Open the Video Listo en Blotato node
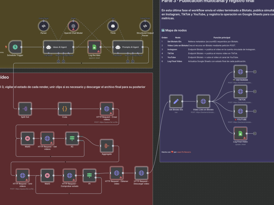 coord(203,101)
